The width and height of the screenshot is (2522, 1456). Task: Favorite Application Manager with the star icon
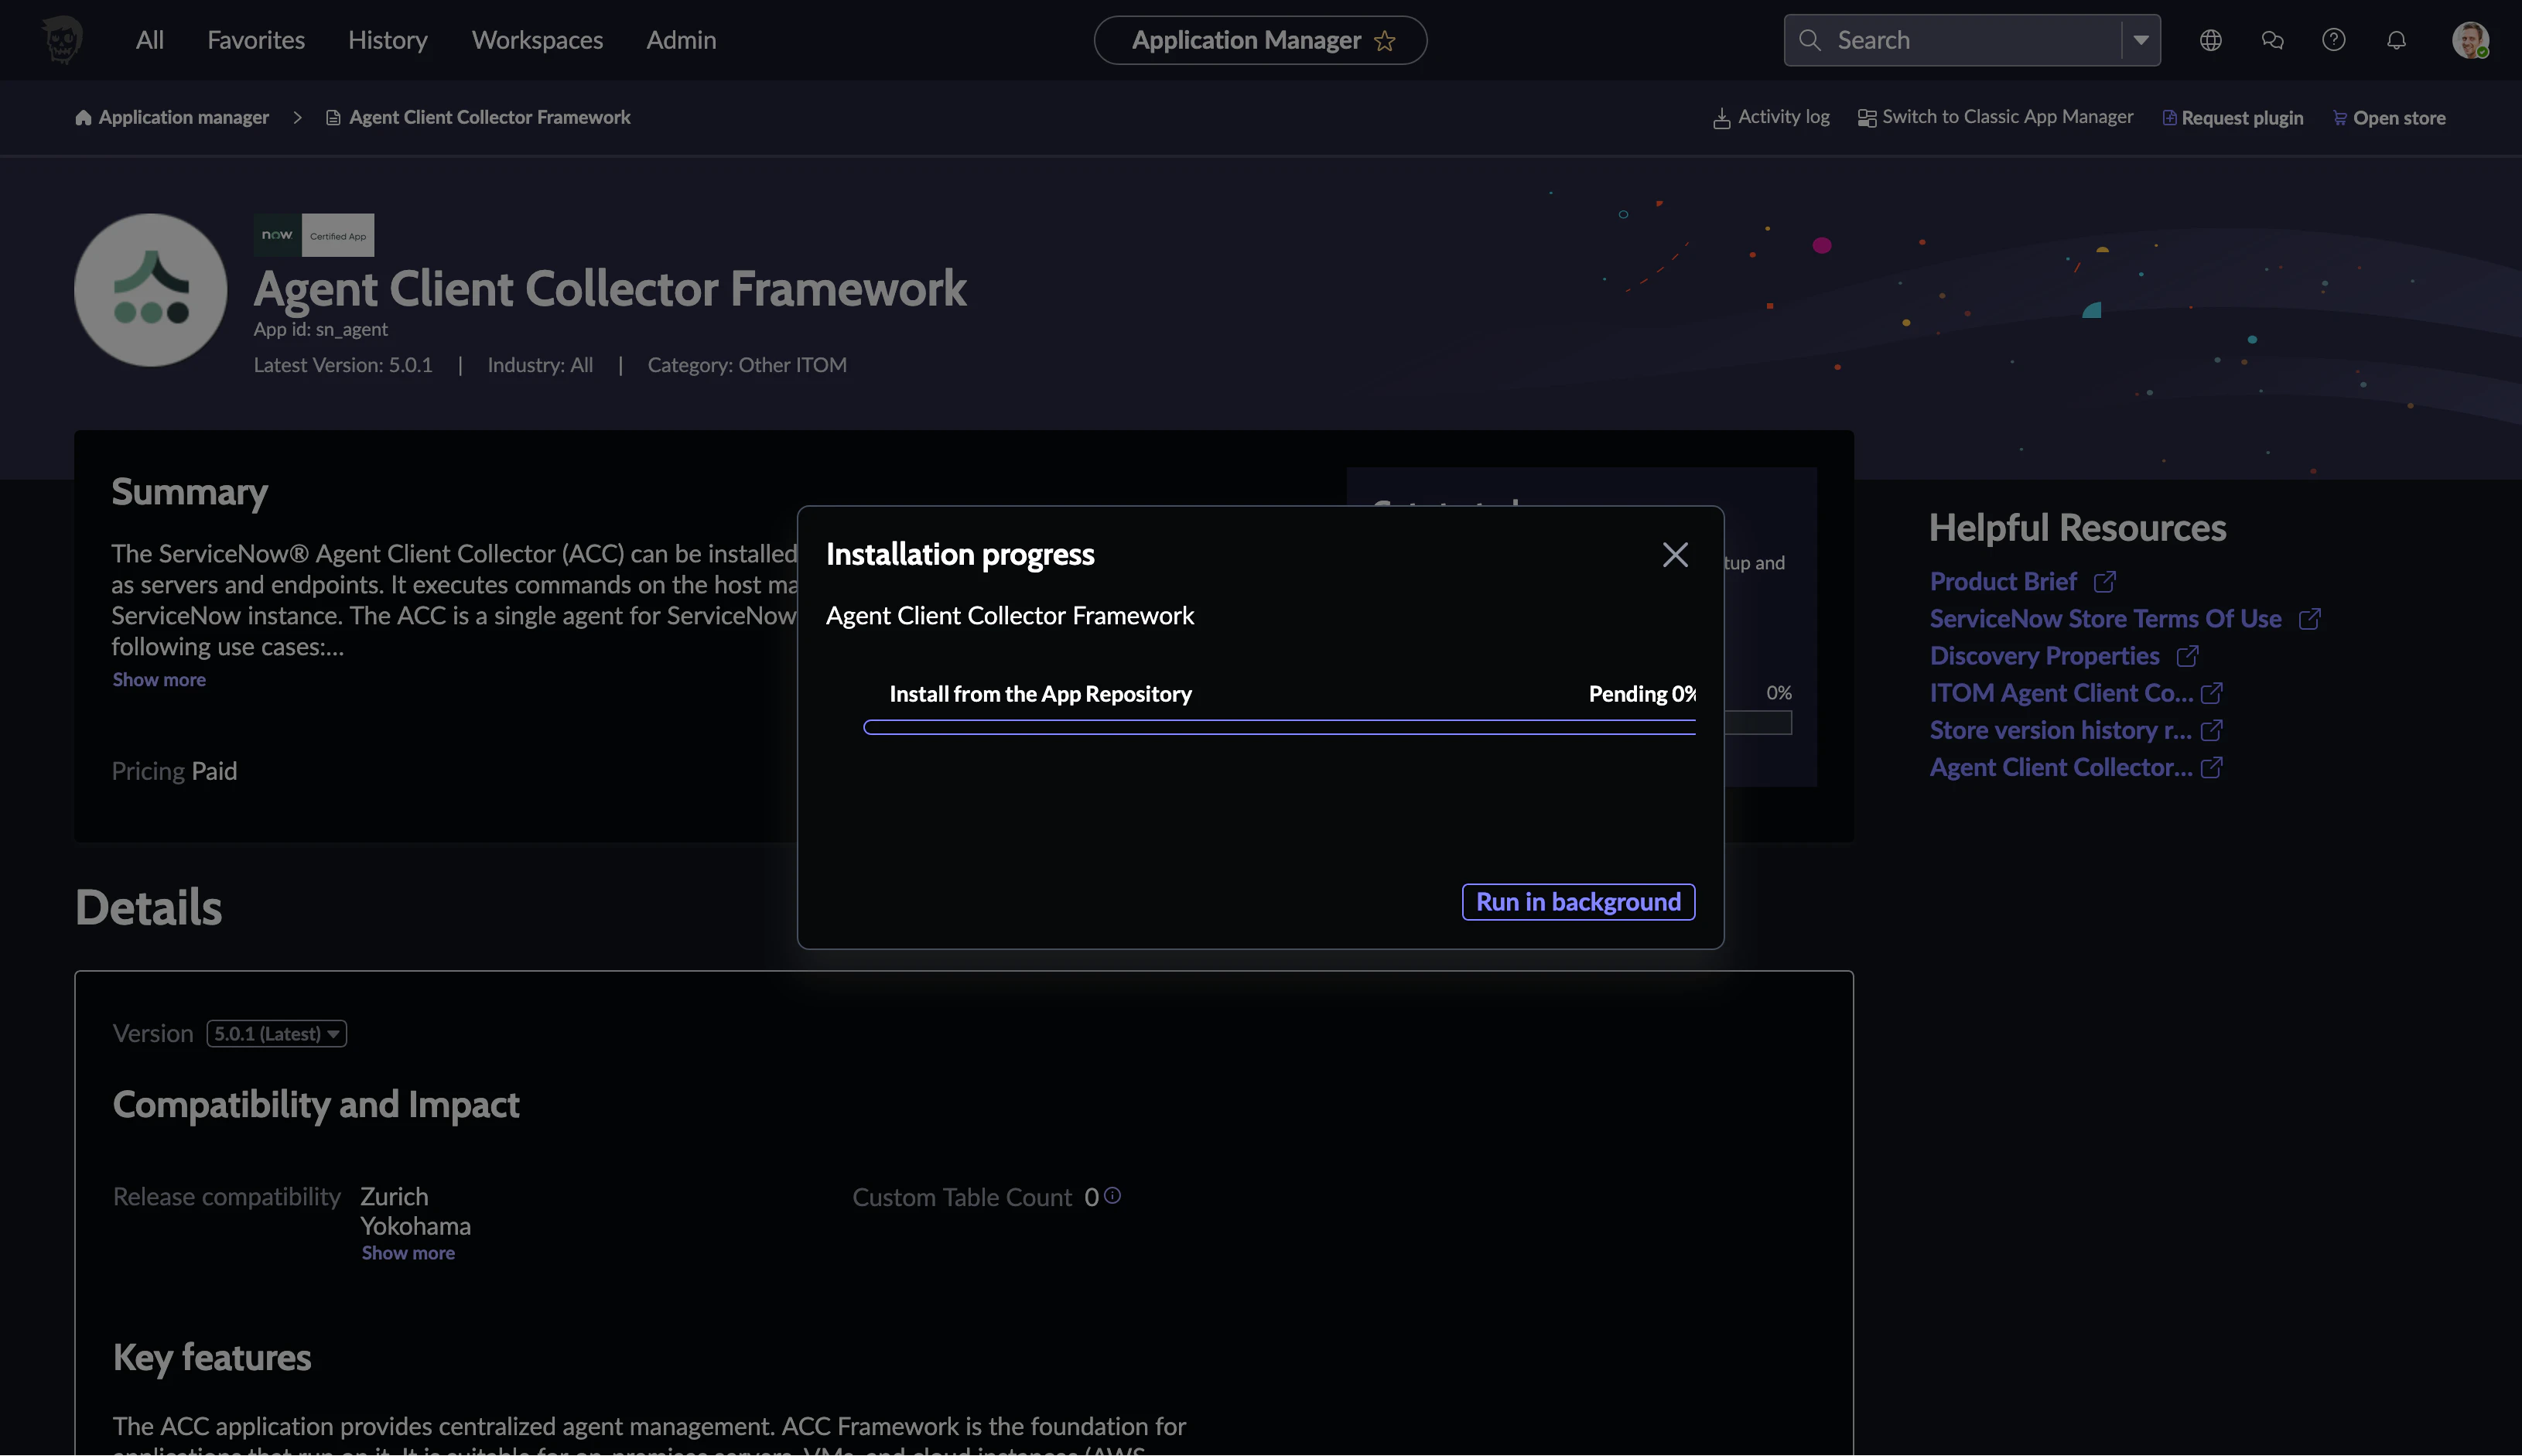1385,41
